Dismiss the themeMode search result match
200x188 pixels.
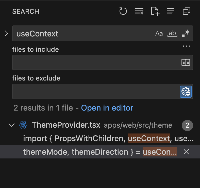pyautogui.click(x=187, y=152)
